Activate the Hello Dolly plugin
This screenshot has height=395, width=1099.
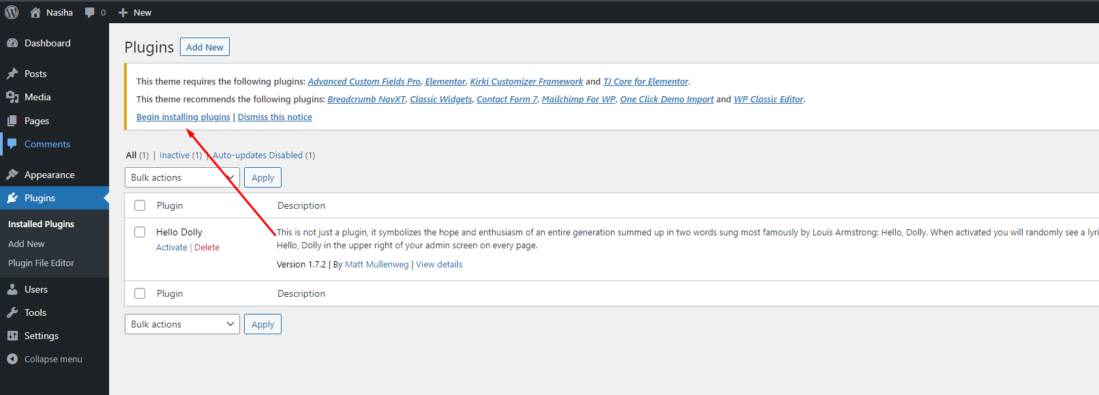(x=171, y=248)
